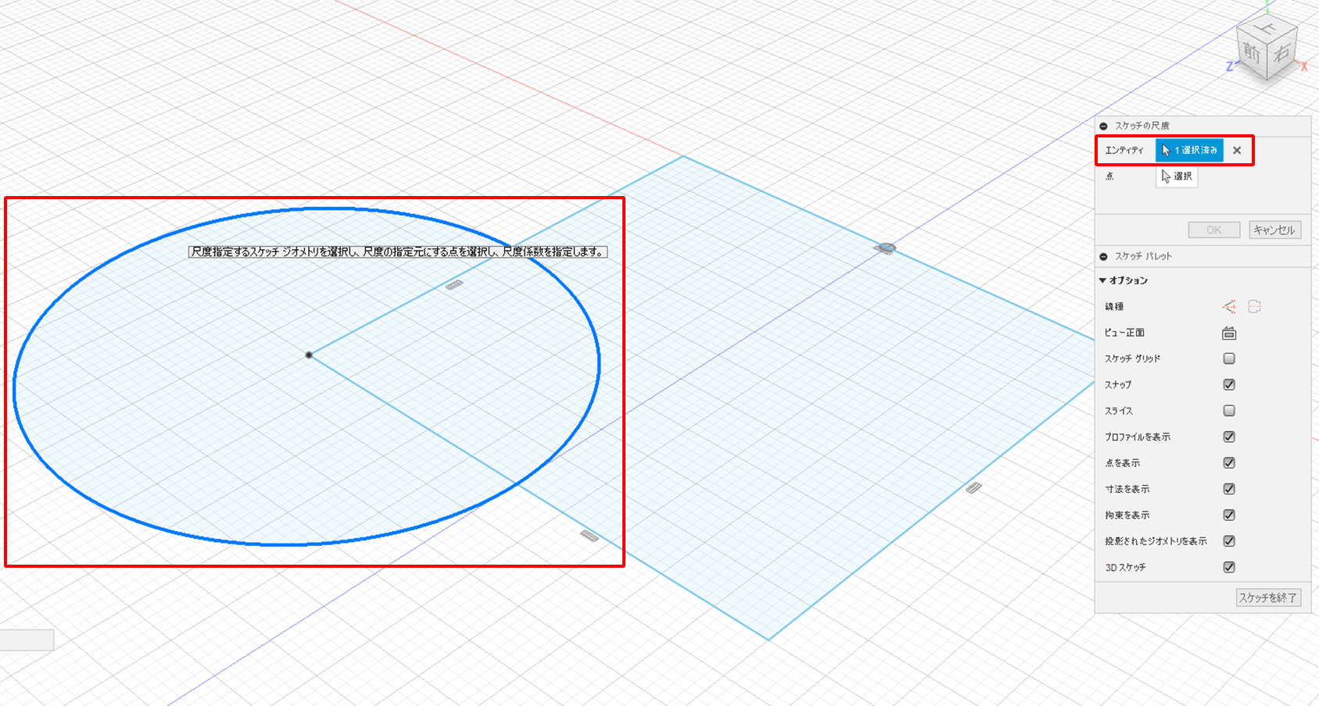Screen dimensions: 1319x706
Task: Collapse the オプション section
Action: (x=1102, y=280)
